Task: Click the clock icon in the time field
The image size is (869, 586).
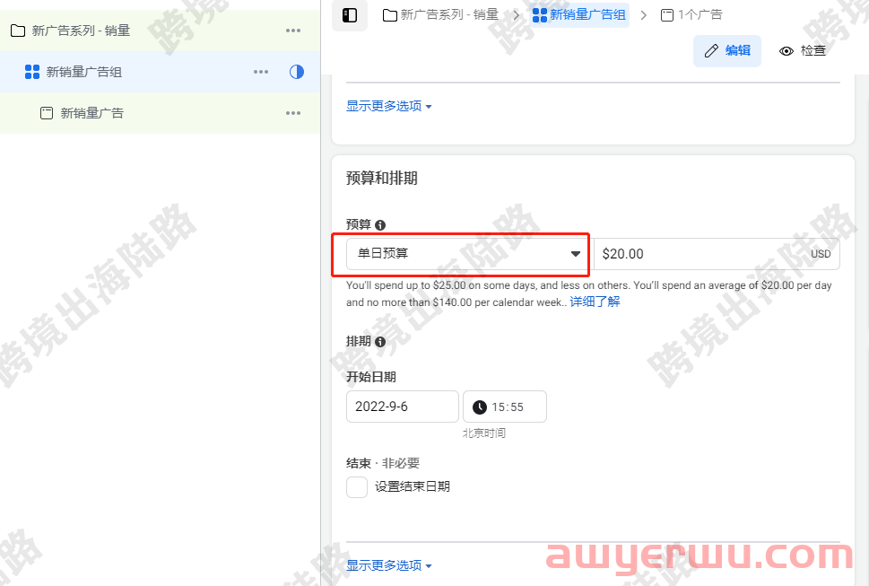Action: [480, 407]
